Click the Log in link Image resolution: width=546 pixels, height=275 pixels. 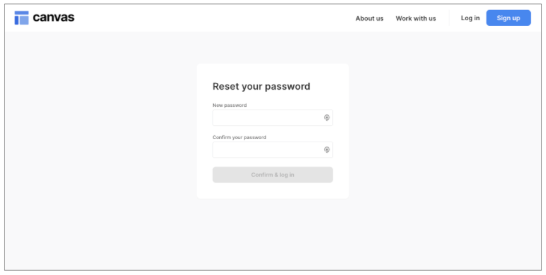(x=470, y=18)
